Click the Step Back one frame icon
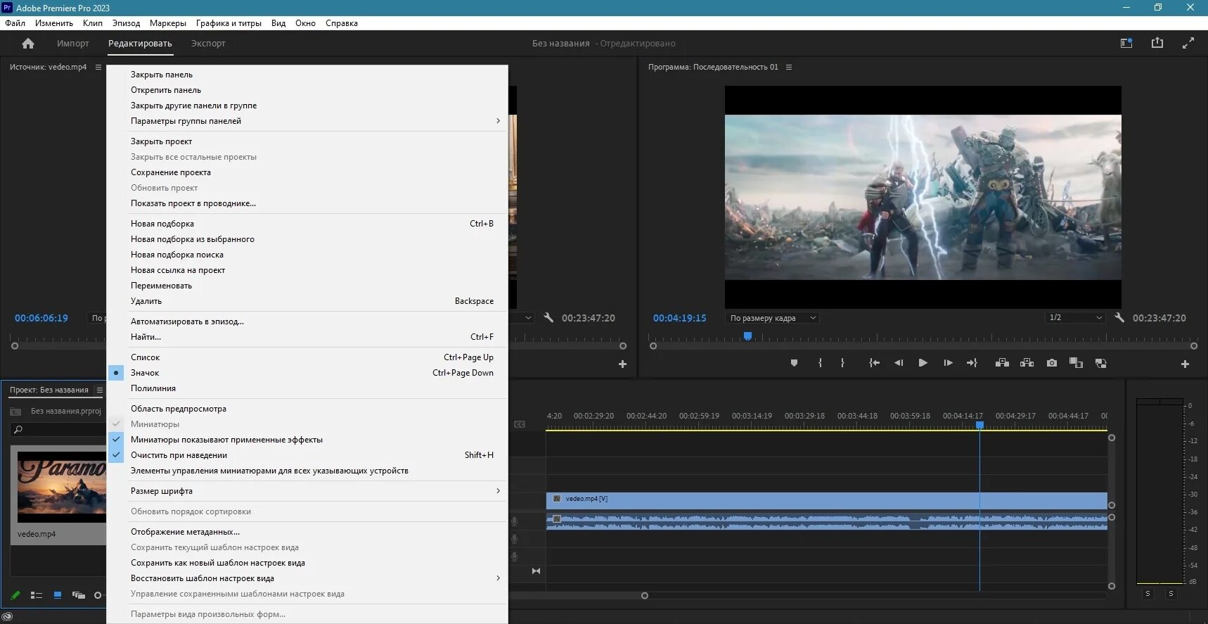 tap(898, 363)
